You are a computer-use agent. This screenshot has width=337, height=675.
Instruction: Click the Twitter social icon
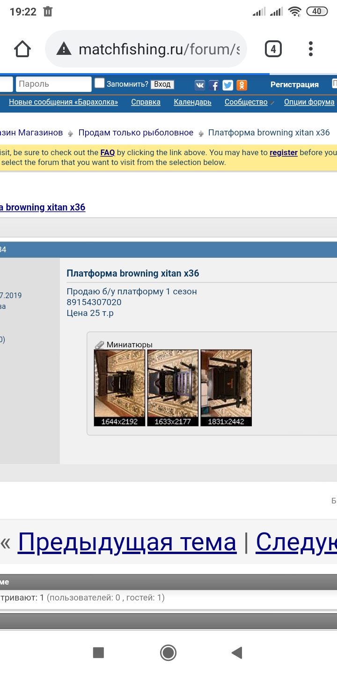pos(228,85)
